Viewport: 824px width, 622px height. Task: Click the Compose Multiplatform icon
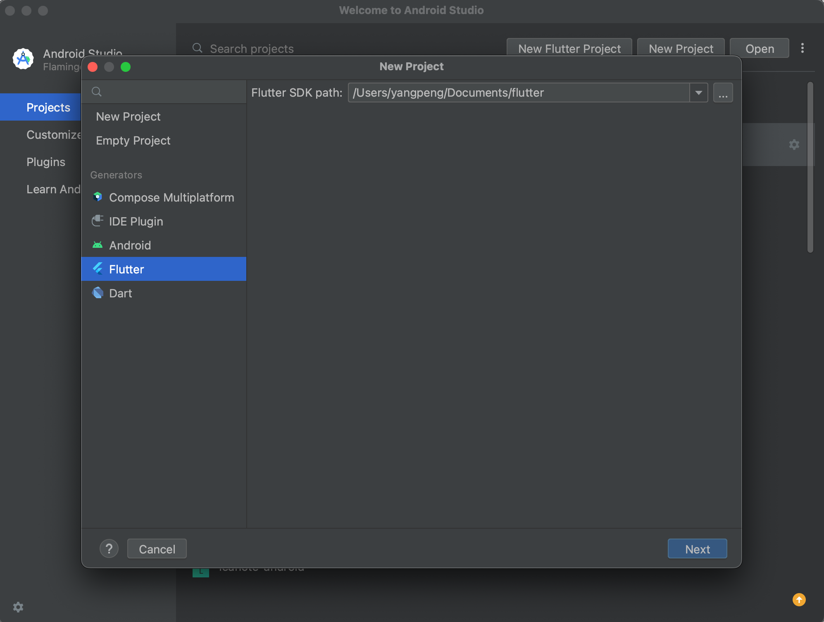coord(98,197)
